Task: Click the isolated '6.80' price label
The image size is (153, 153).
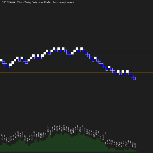Action: pyautogui.click(x=105, y=133)
